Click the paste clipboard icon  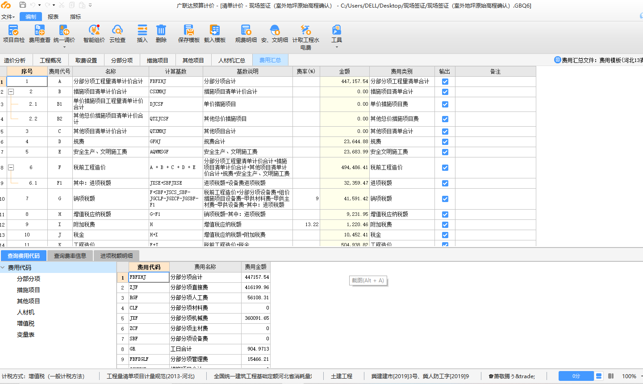point(82,5)
